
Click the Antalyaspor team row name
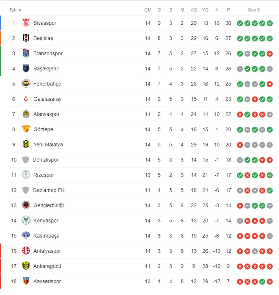coord(47,251)
